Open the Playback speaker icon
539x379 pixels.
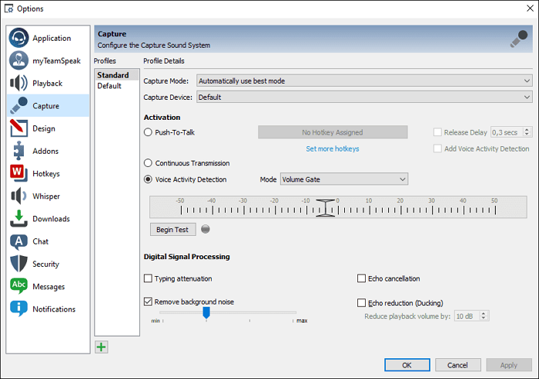coord(19,83)
